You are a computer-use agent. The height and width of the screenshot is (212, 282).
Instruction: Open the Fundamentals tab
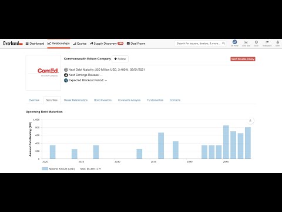tap(155, 100)
